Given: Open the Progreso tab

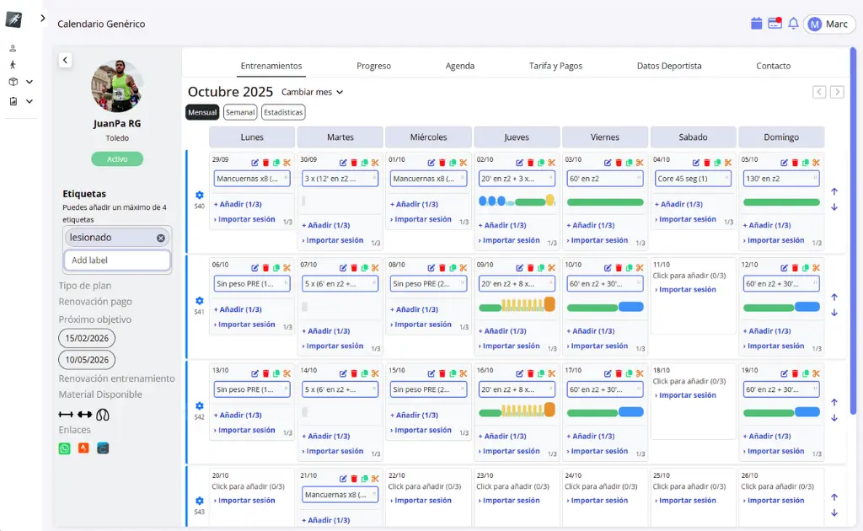Looking at the screenshot, I should (x=373, y=66).
